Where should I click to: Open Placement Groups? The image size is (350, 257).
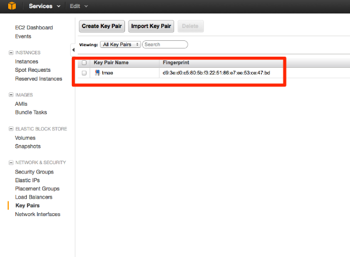click(37, 189)
